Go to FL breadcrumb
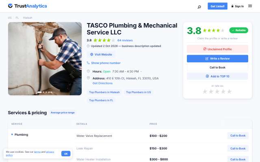The image size is (260, 162). pyautogui.click(x=17, y=18)
